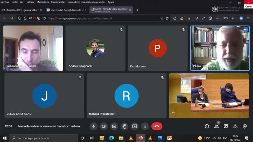
Task: Open the Ayuda menu
Action: click(x=111, y=2)
